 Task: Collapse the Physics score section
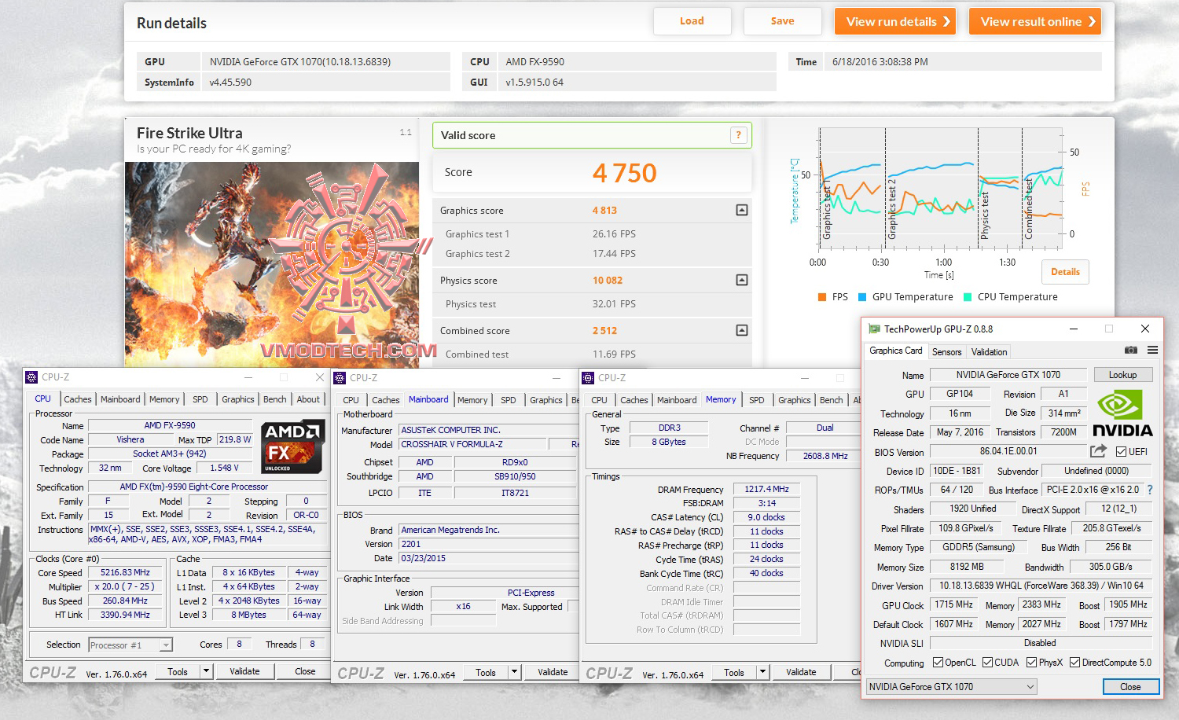(741, 280)
